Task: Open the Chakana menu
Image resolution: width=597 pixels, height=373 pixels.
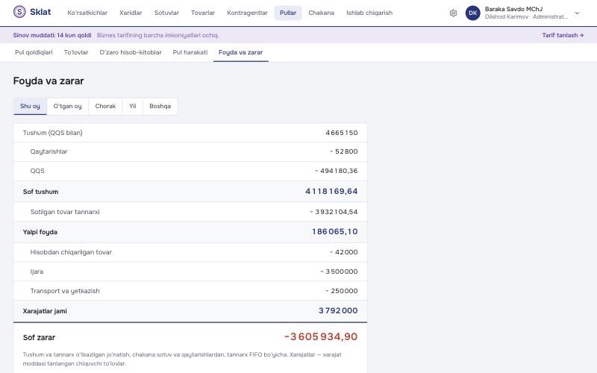Action: point(321,13)
